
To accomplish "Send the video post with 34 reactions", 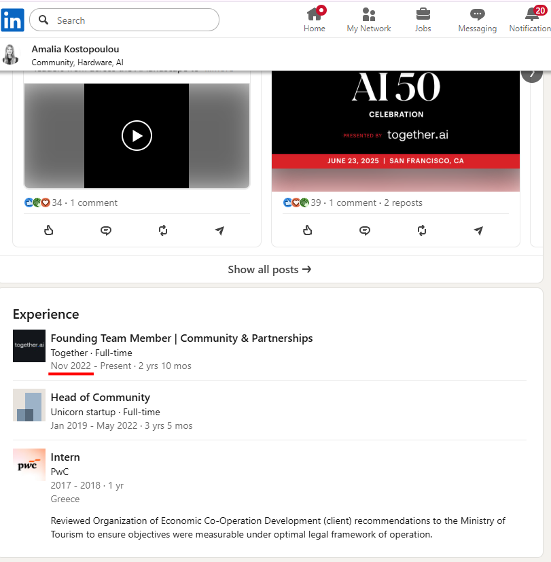I will coord(219,230).
